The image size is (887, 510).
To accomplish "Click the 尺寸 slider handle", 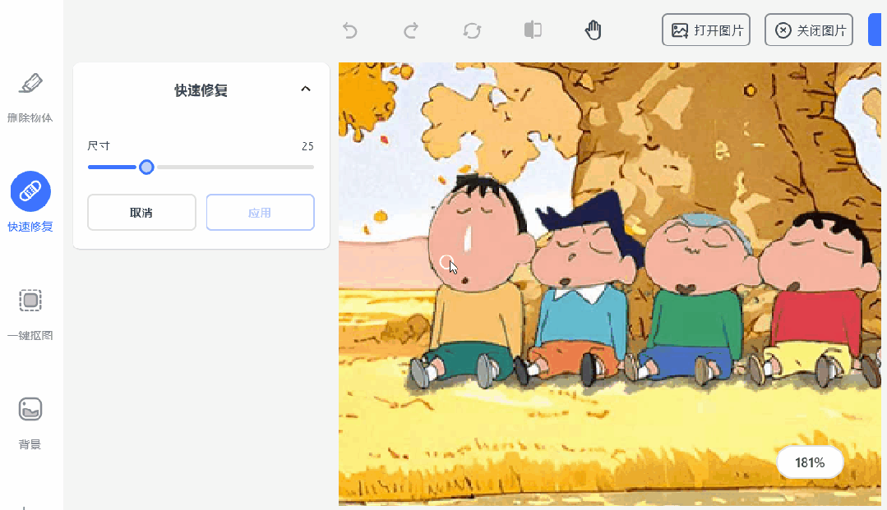I will (x=146, y=168).
